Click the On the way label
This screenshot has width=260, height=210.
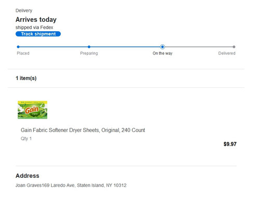162,53
